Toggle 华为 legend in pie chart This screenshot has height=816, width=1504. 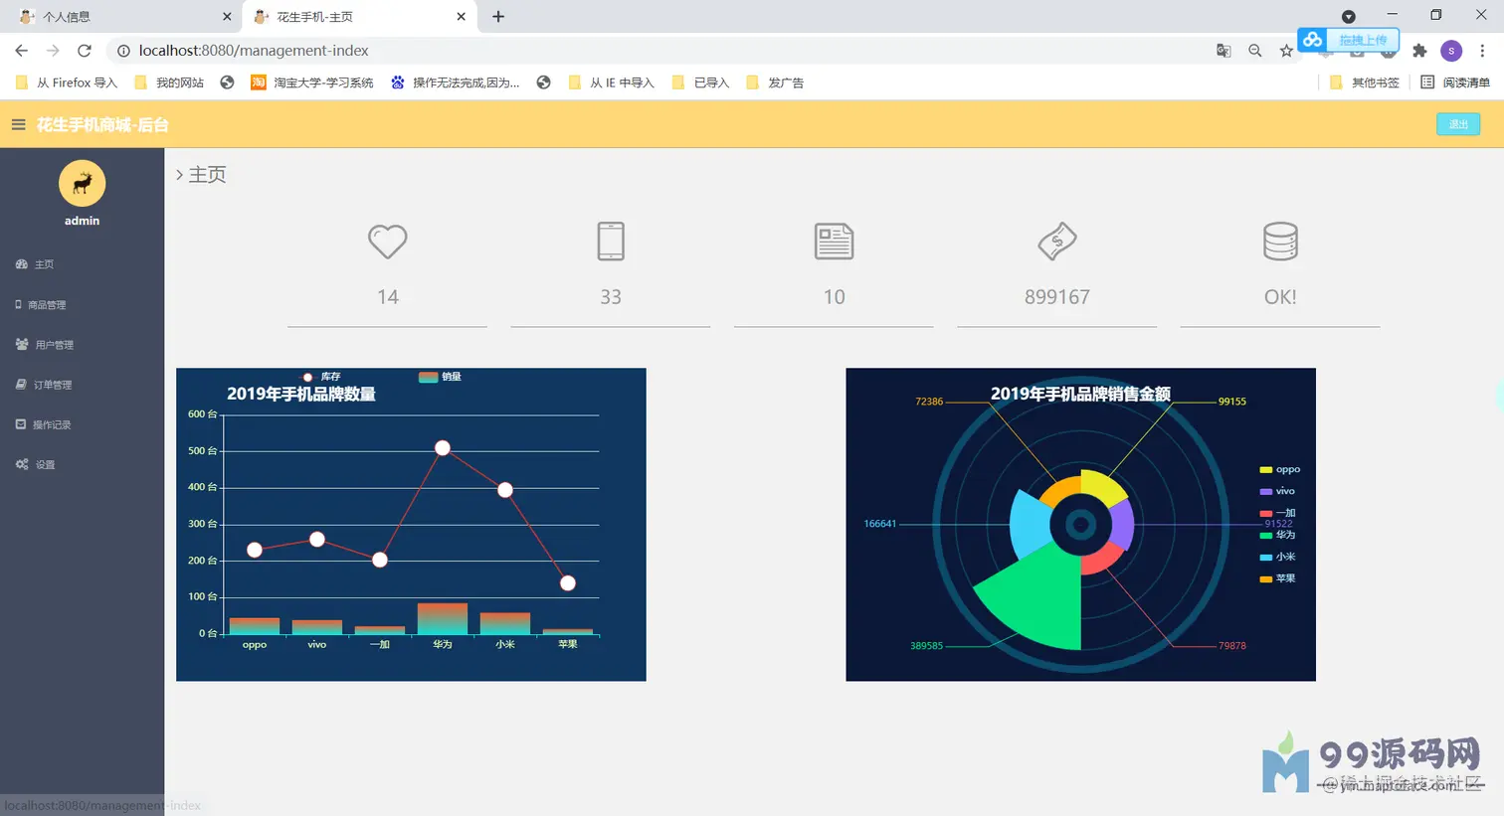tap(1277, 535)
